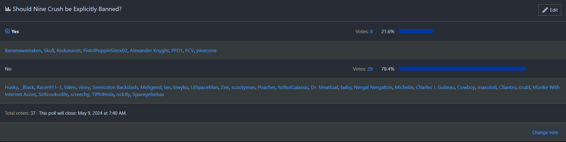The width and height of the screenshot is (566, 142).
Task: Click the No result progress bar
Action: pyautogui.click(x=462, y=69)
